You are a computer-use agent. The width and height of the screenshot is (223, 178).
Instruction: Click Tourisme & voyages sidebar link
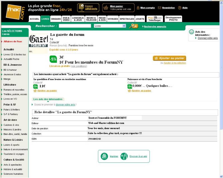[14, 154]
